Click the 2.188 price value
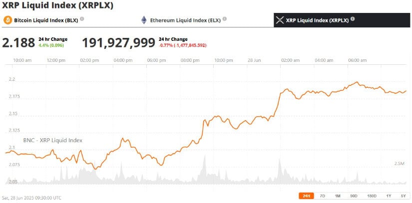The width and height of the screenshot is (412, 203). coord(18,42)
